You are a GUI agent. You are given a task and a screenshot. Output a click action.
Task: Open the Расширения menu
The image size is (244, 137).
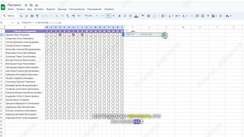[94, 9]
